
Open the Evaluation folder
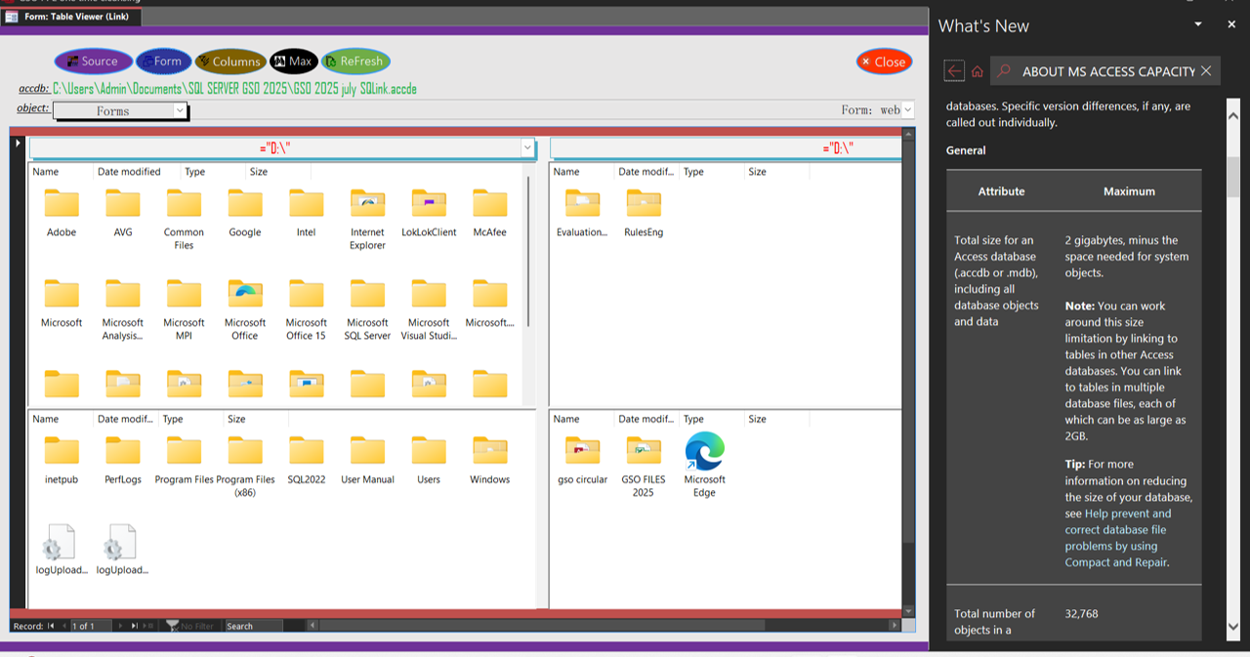(x=582, y=213)
